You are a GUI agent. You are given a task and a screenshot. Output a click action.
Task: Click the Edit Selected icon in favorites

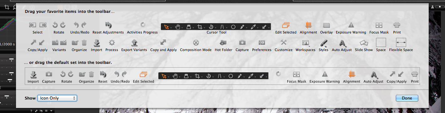286,25
